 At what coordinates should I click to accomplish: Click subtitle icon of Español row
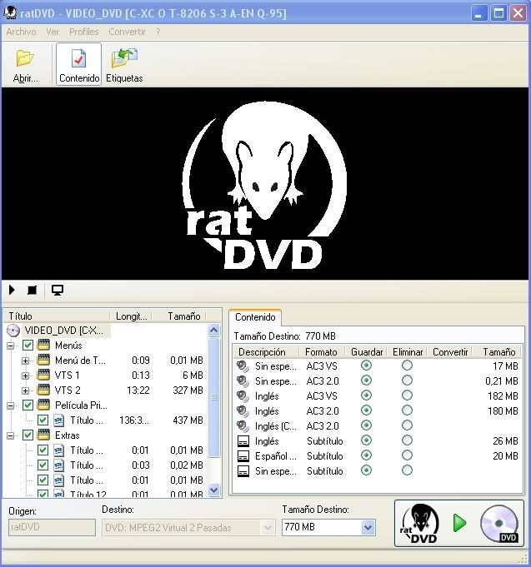coord(243,456)
